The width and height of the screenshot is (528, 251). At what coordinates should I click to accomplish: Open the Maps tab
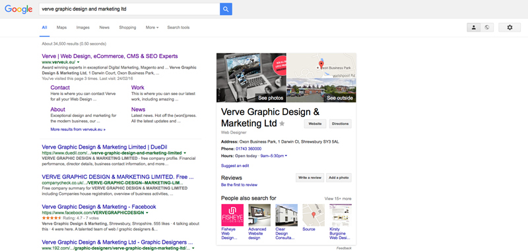tap(61, 28)
